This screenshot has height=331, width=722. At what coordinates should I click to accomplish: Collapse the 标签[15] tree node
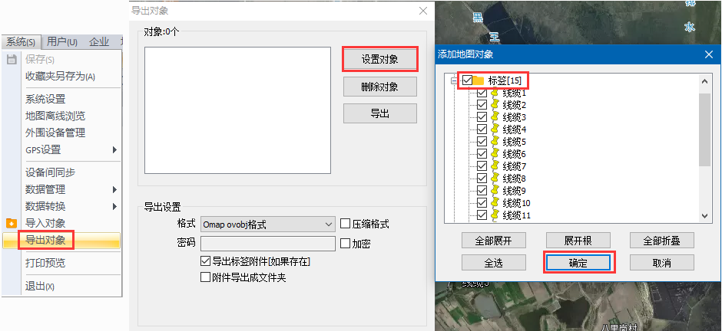452,80
